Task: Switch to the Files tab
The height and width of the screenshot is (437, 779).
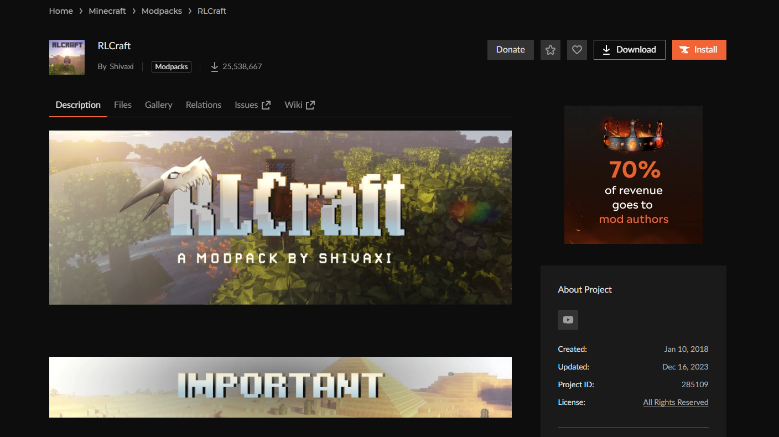Action: [123, 105]
